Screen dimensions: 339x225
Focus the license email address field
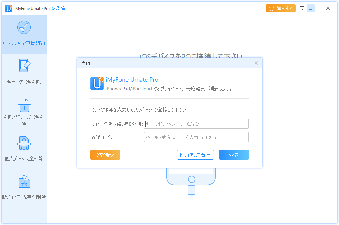point(196,124)
